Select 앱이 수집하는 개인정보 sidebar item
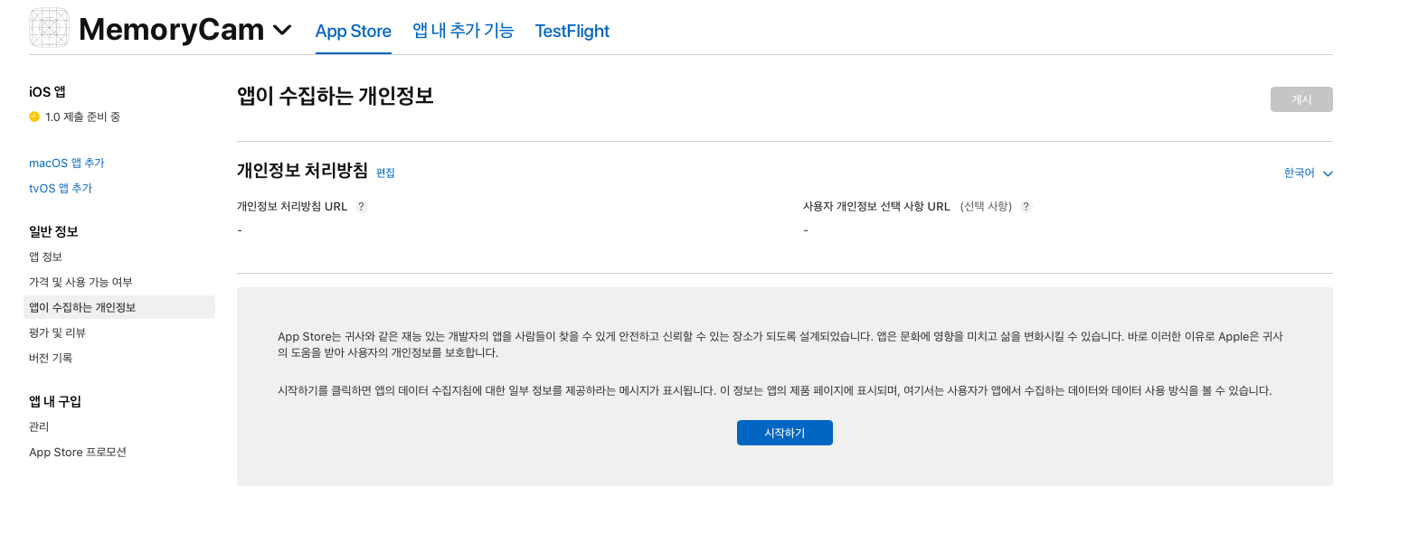This screenshot has width=1409, height=552. pyautogui.click(x=119, y=307)
